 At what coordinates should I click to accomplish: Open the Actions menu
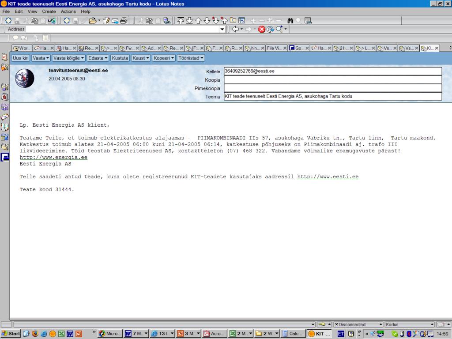tap(68, 11)
